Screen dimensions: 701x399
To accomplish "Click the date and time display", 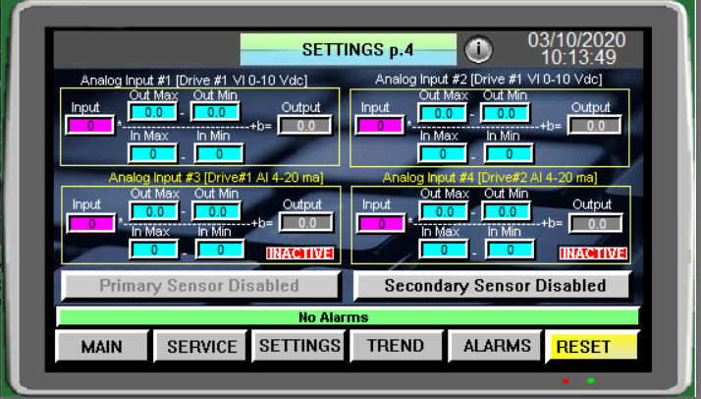I will 576,48.
